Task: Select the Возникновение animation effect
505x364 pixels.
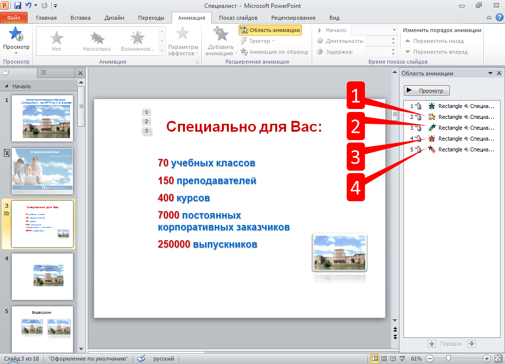Action: click(x=137, y=40)
